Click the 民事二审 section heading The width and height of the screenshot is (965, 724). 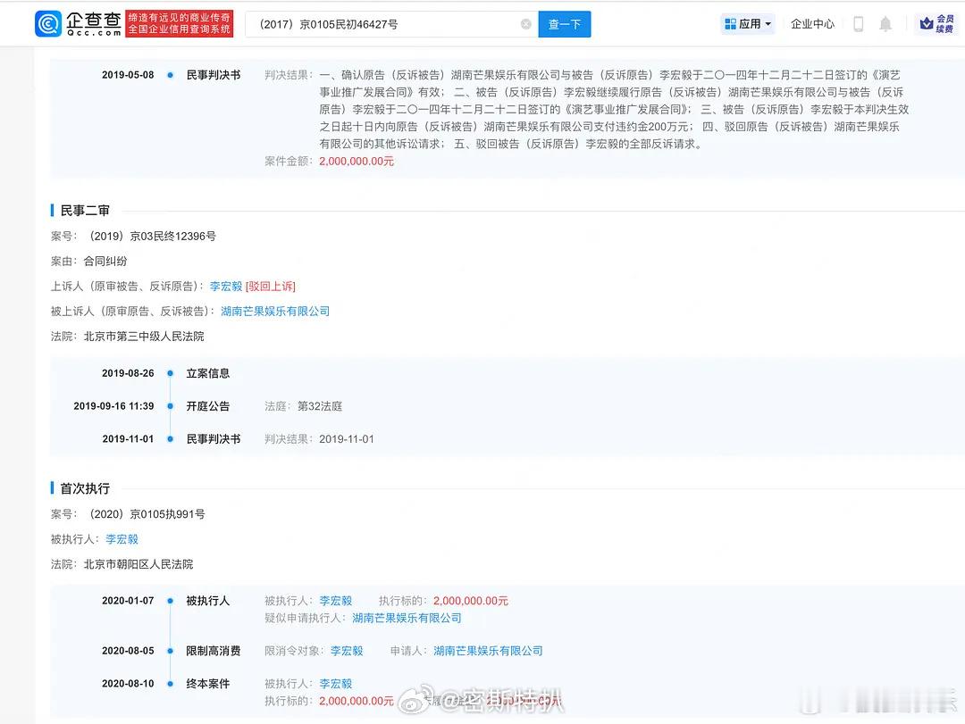(x=85, y=211)
